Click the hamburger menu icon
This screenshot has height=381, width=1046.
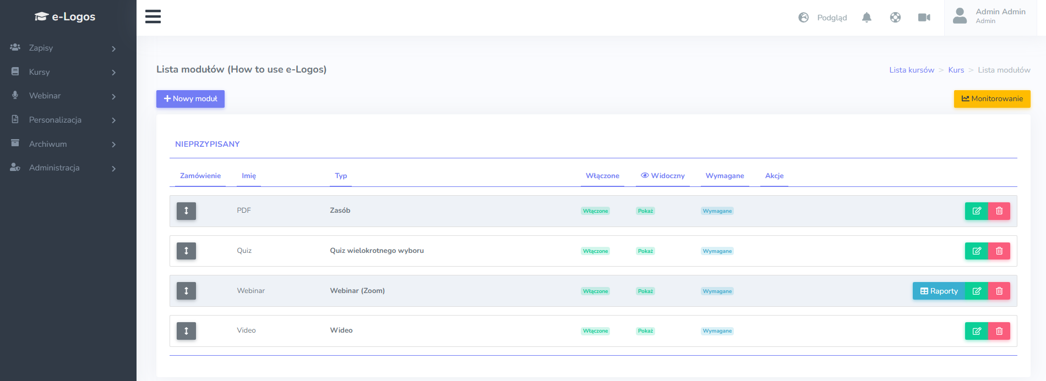pos(153,16)
